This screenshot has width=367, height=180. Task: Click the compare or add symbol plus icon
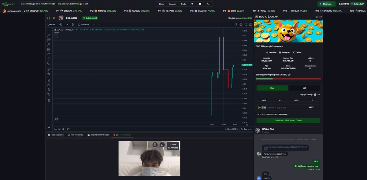[61, 24]
